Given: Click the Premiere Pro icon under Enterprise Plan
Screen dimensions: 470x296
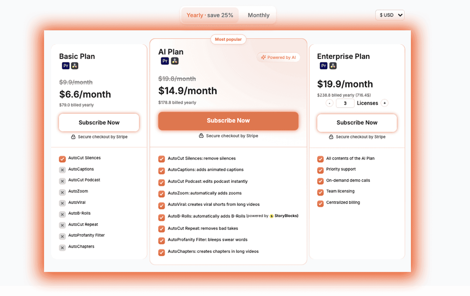Looking at the screenshot, I should tap(323, 66).
